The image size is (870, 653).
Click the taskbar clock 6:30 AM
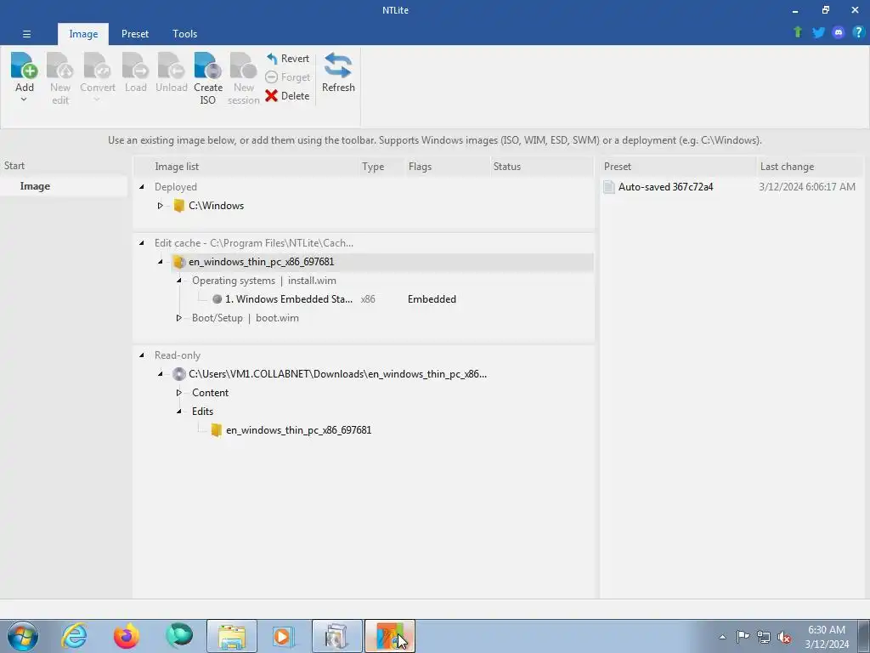826,630
